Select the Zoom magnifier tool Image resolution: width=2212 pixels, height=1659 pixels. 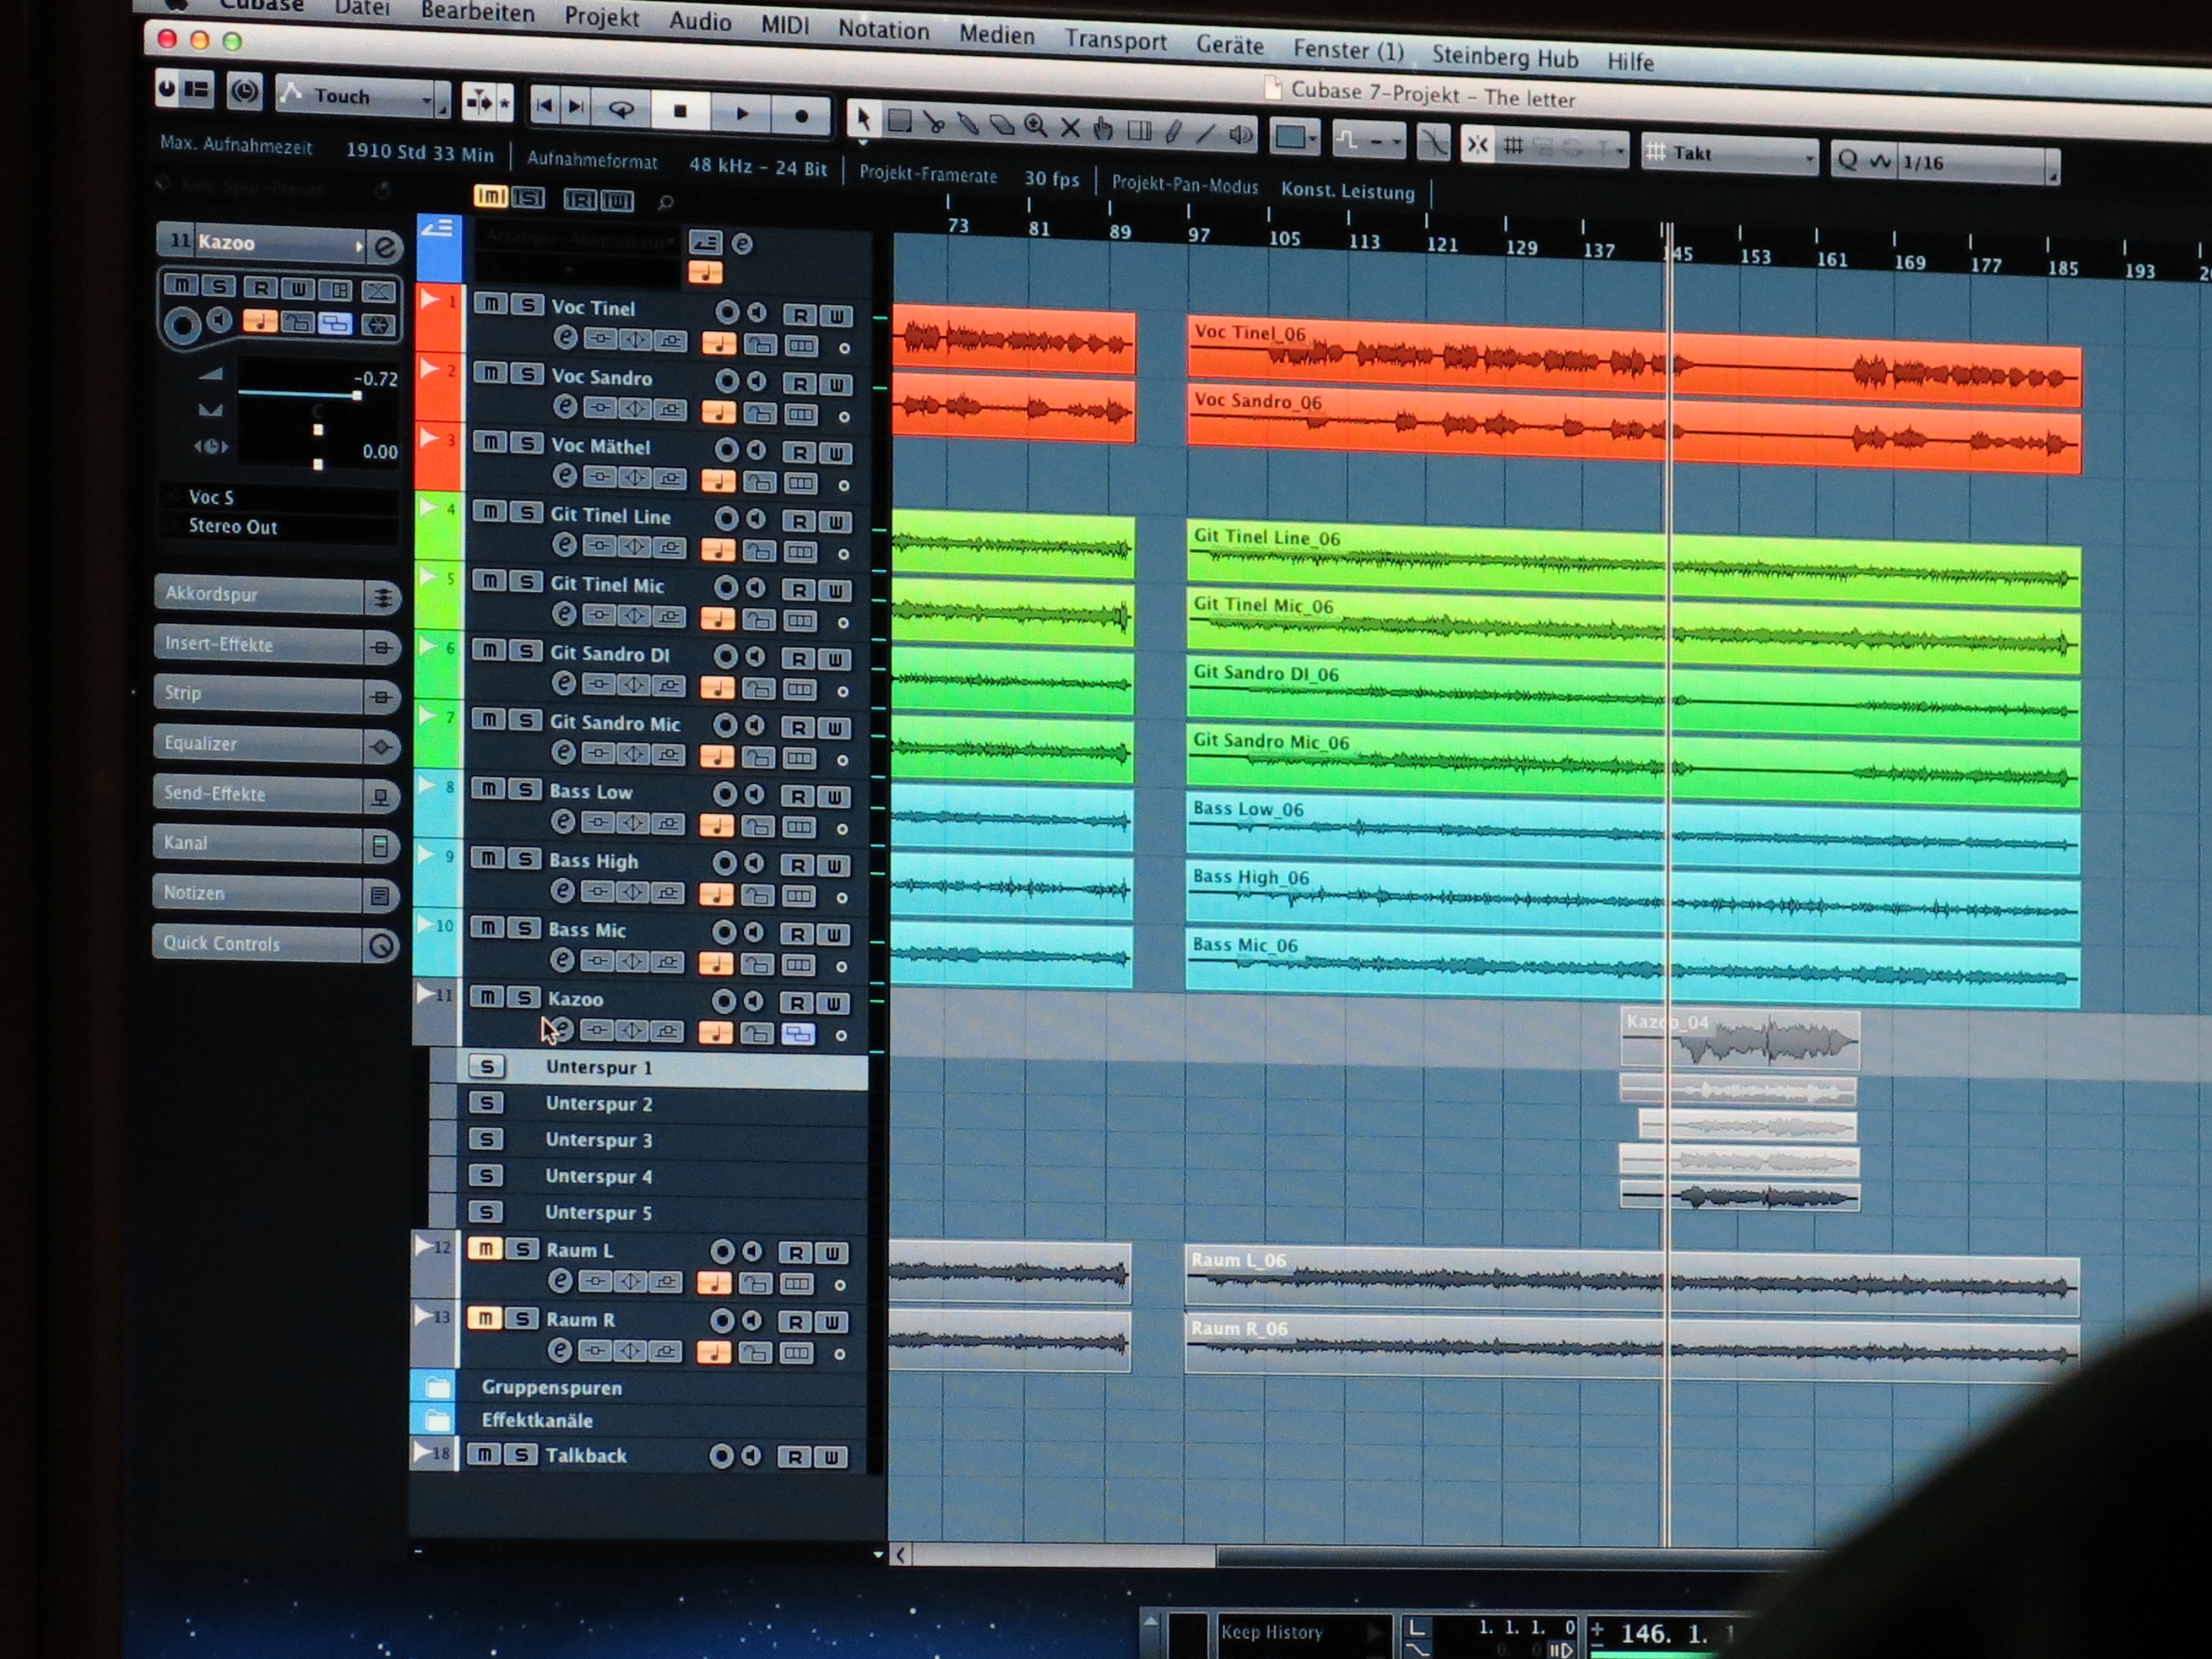[x=1035, y=126]
